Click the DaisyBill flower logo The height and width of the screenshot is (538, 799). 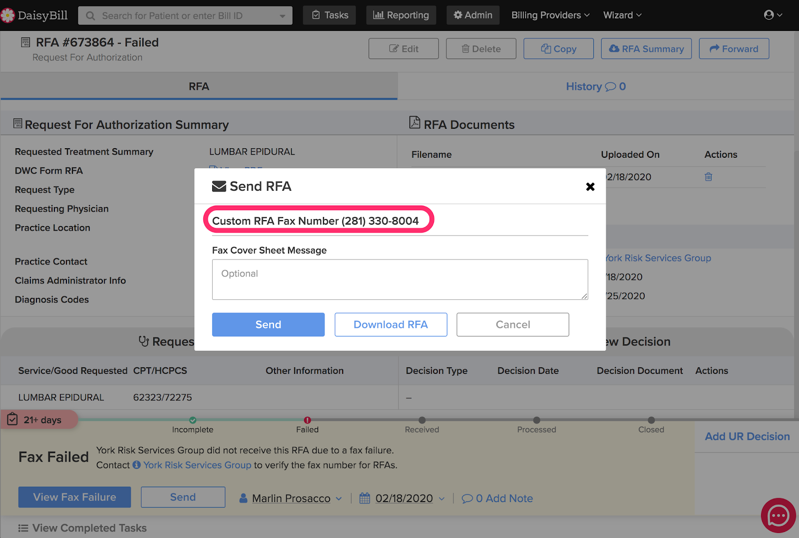[7, 15]
